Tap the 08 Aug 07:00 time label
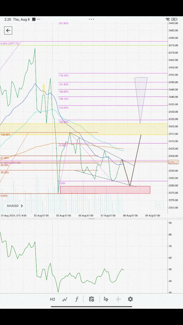Screen dimensions: 183x325 click(130, 216)
